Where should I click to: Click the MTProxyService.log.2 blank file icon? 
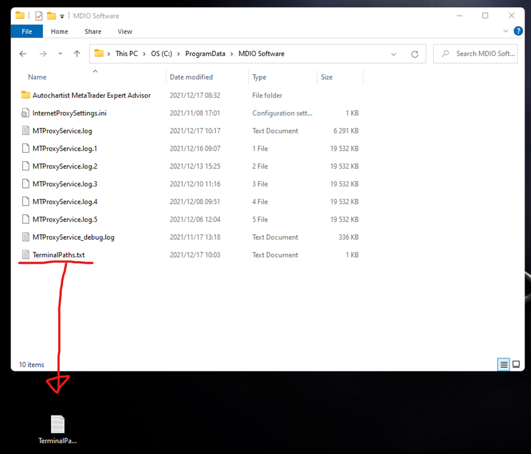pyautogui.click(x=25, y=166)
